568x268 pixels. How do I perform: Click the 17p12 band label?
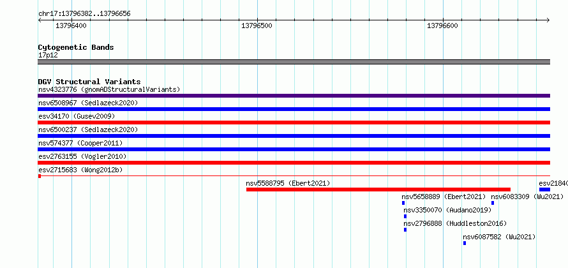click(48, 56)
